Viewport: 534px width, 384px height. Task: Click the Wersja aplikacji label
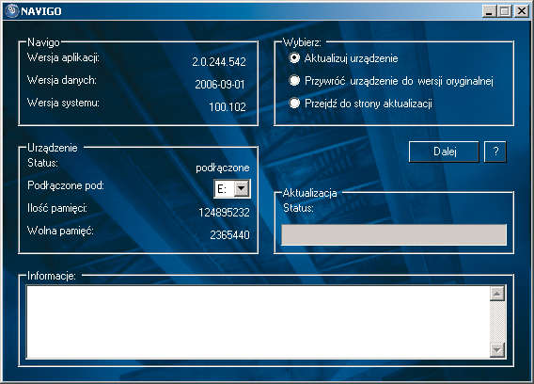pos(63,57)
